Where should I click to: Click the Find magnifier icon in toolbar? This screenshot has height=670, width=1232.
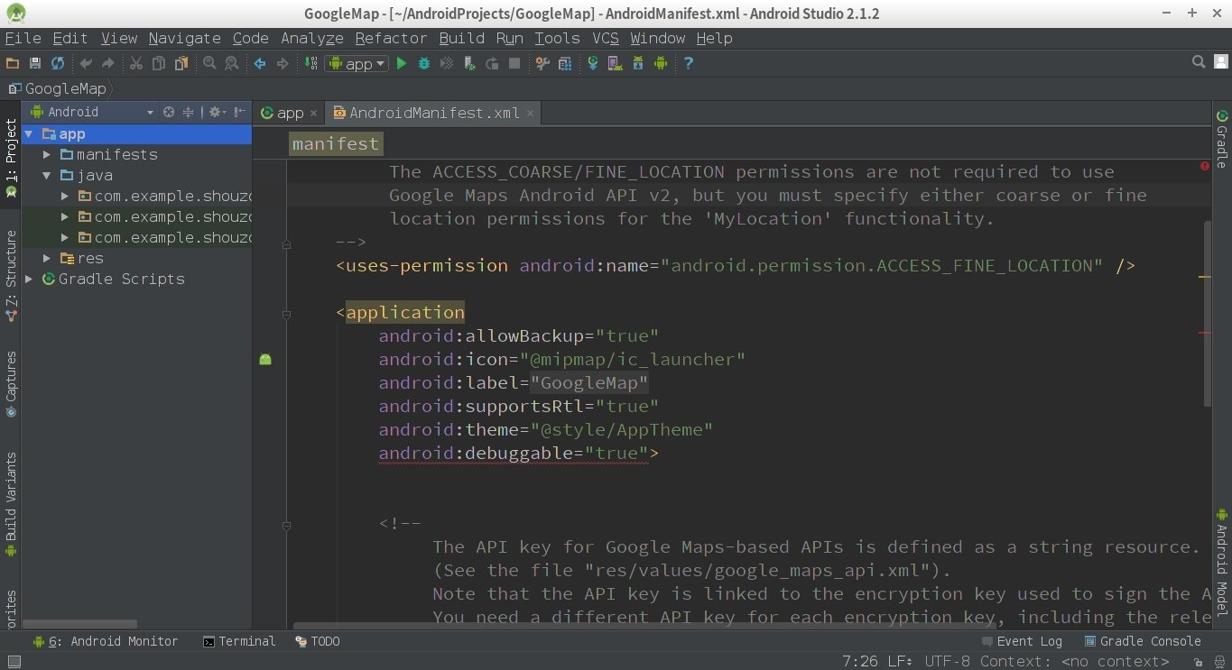click(x=209, y=63)
